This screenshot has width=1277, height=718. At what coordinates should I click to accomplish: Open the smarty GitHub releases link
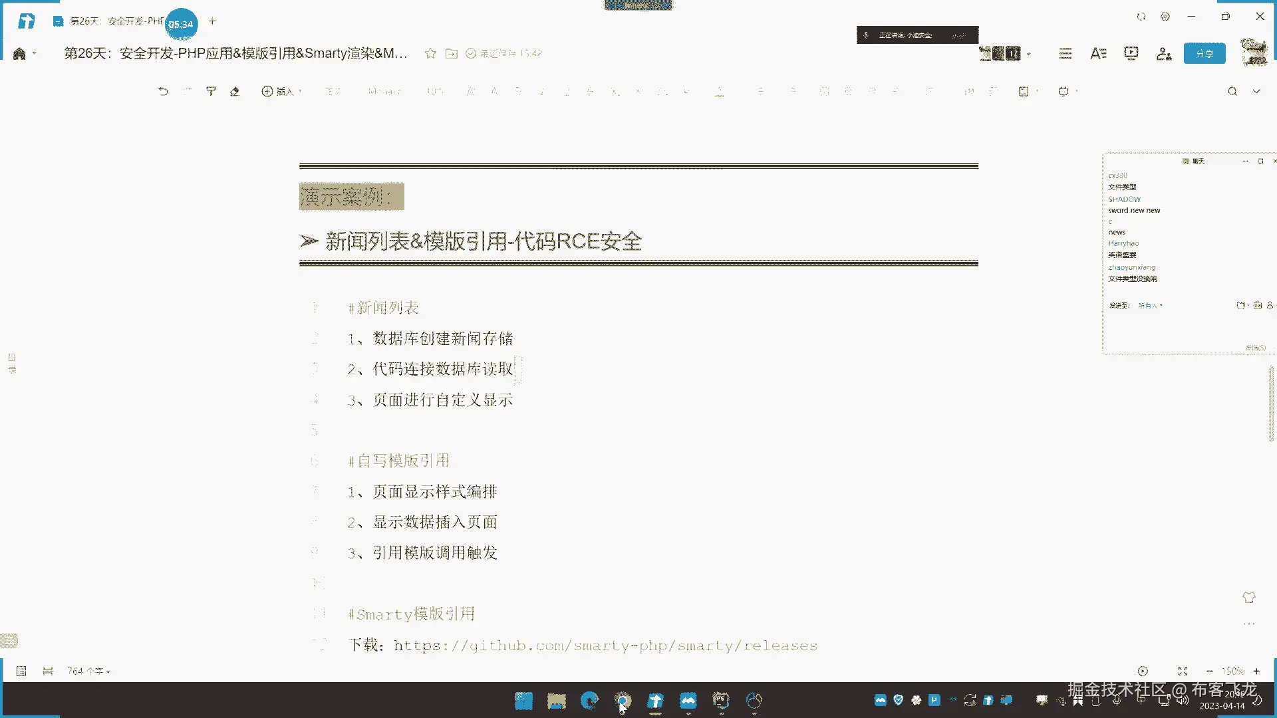(x=605, y=646)
